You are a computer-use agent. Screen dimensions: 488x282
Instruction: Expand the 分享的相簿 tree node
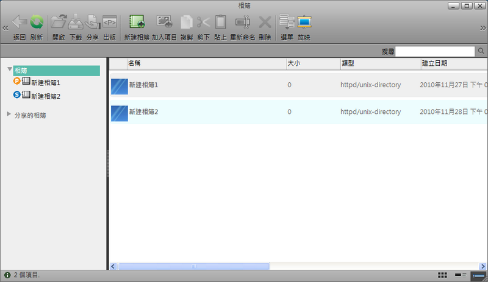click(x=9, y=114)
